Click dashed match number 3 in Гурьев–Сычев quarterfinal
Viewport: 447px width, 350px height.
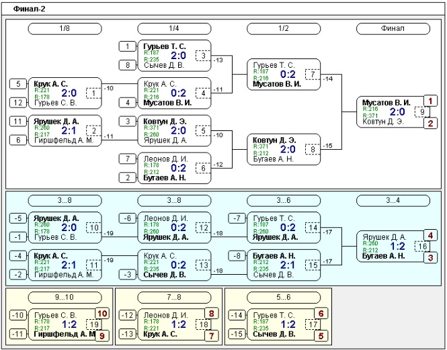click(203, 56)
